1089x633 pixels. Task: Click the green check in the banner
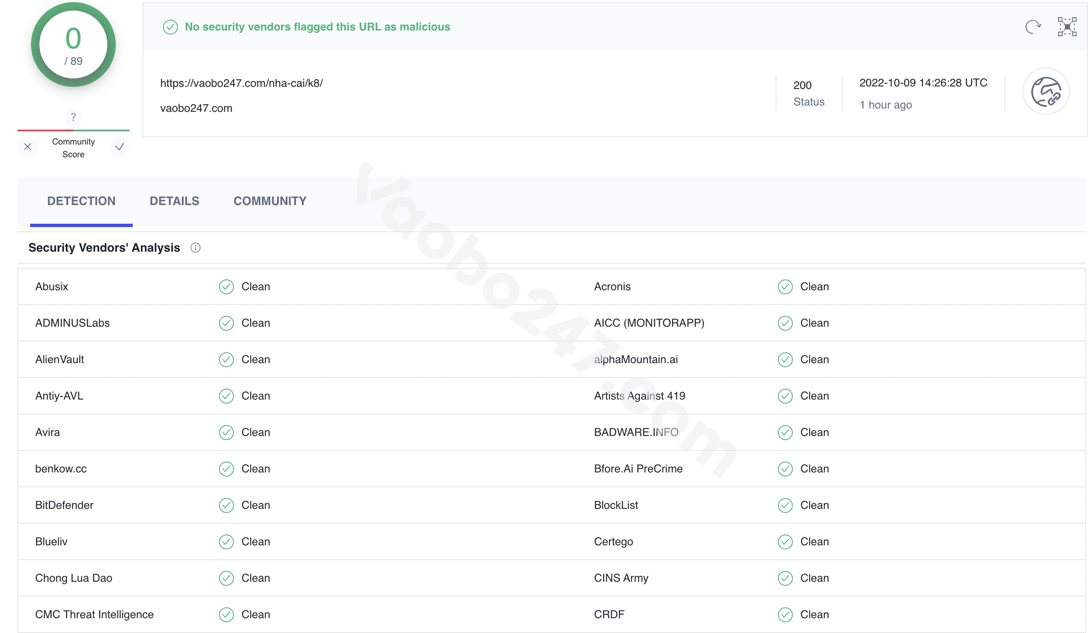[170, 27]
